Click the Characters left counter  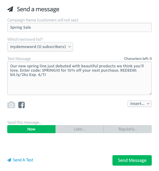point(138,59)
